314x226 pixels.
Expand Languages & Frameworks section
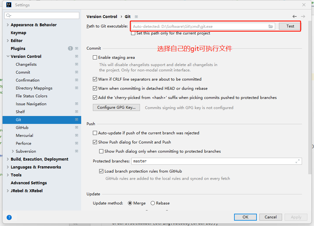coord(8,167)
